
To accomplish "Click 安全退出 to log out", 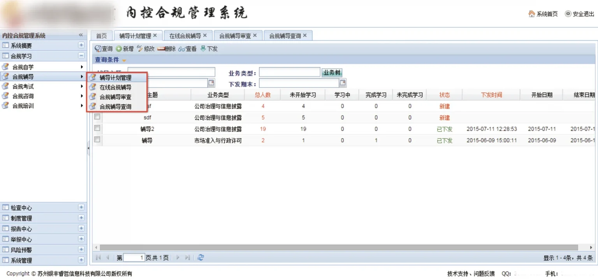I will [x=580, y=14].
